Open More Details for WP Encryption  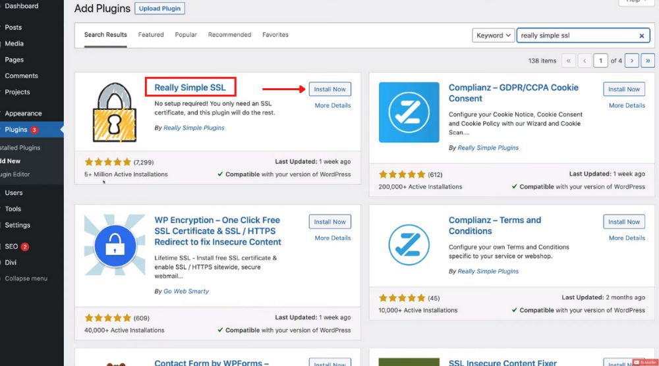(x=332, y=238)
